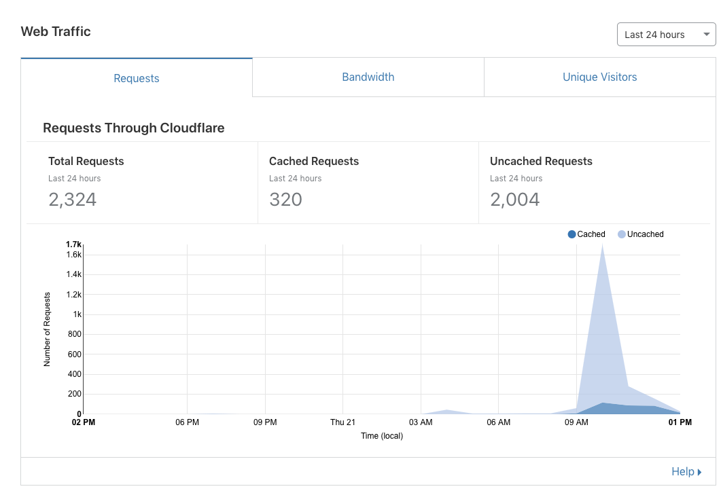Click the 1k label on the vertical axis
This screenshot has height=493, width=721.
[x=77, y=314]
